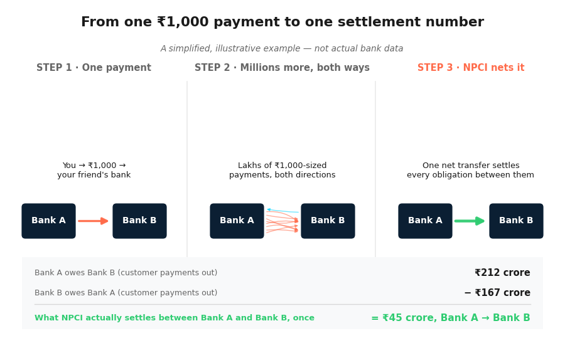The image size is (565, 348).
Task: Click the ₹212 crore amount
Action: click(x=502, y=273)
